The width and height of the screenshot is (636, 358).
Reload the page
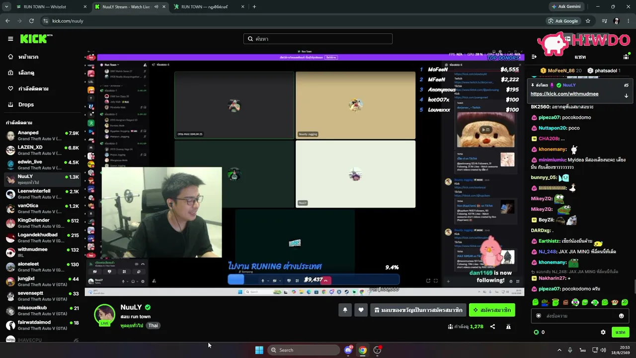tap(31, 21)
